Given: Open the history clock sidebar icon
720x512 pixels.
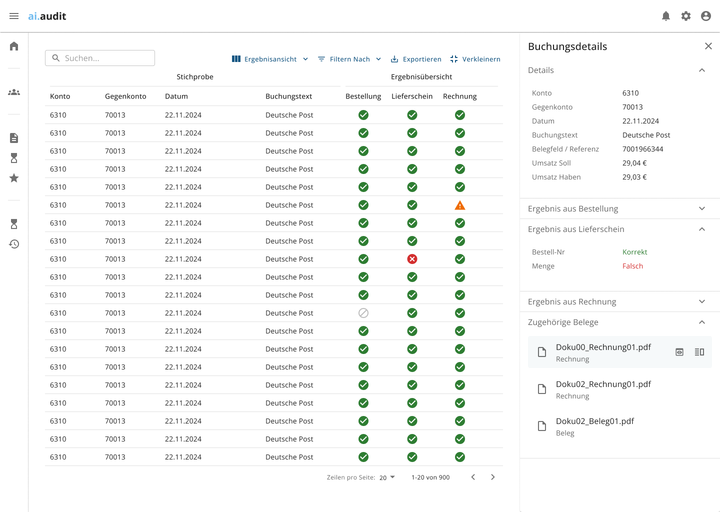Looking at the screenshot, I should (x=14, y=244).
